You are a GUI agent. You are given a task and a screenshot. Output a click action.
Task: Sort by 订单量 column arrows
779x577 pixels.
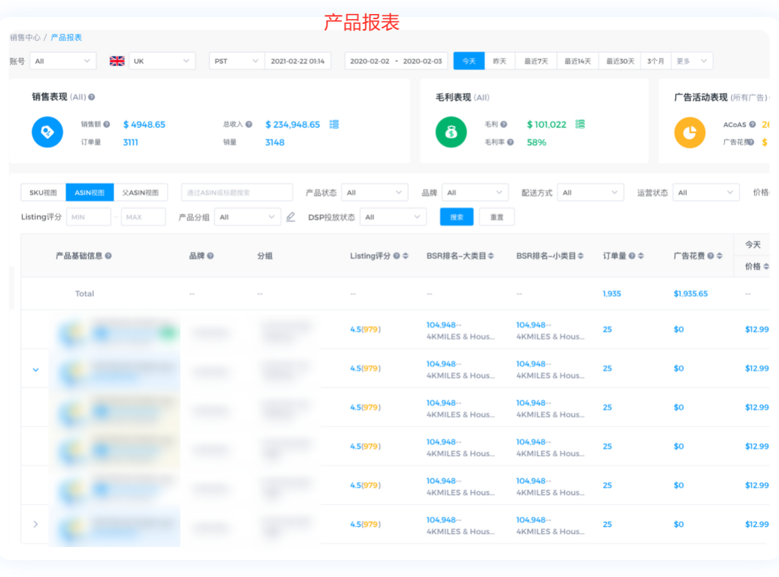pyautogui.click(x=640, y=256)
